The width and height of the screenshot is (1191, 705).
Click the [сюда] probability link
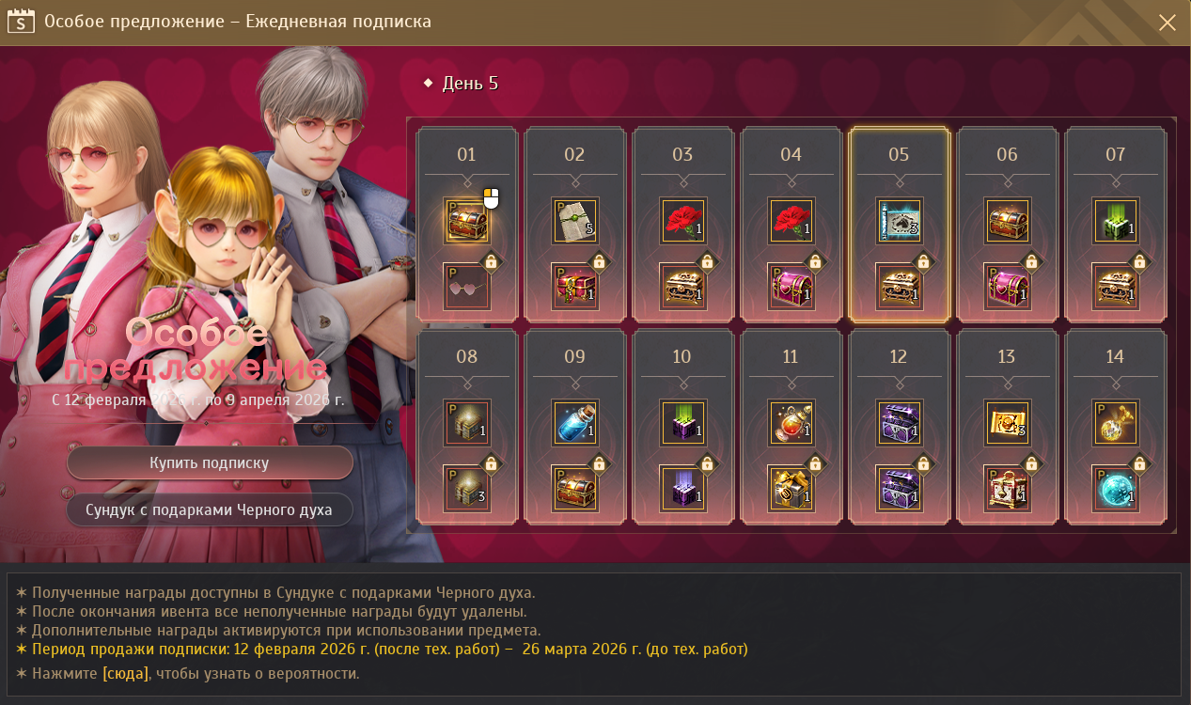click(125, 674)
